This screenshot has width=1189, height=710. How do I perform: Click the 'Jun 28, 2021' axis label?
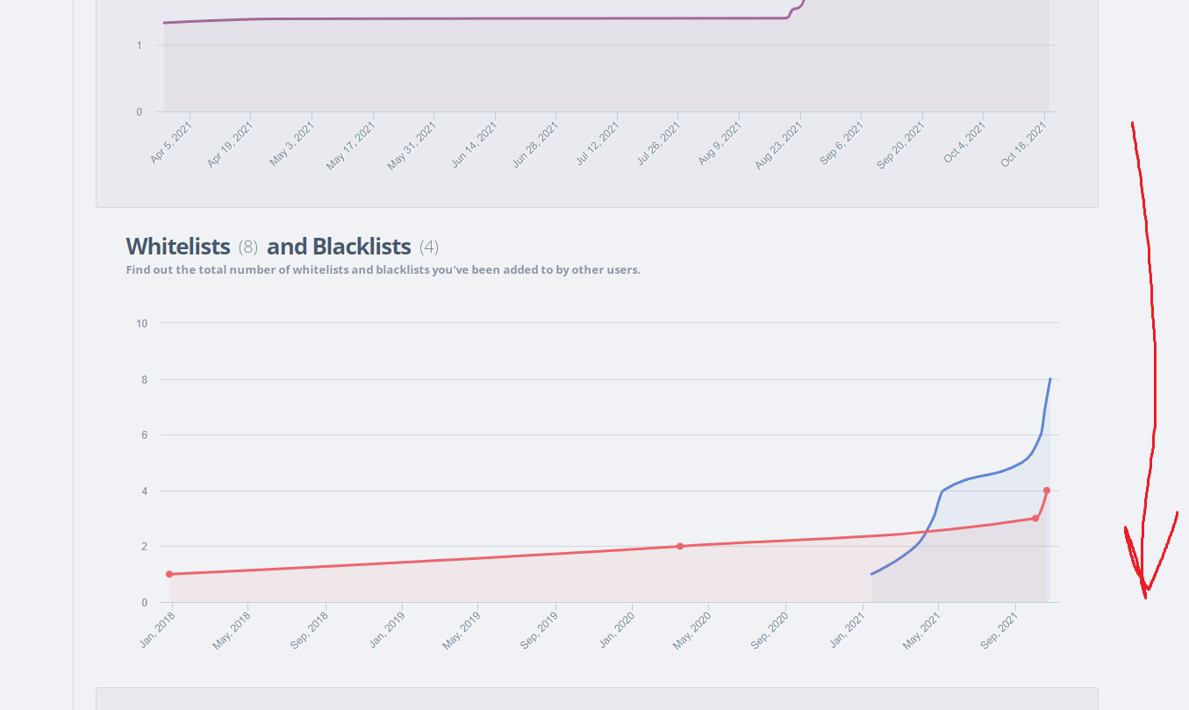pyautogui.click(x=536, y=143)
